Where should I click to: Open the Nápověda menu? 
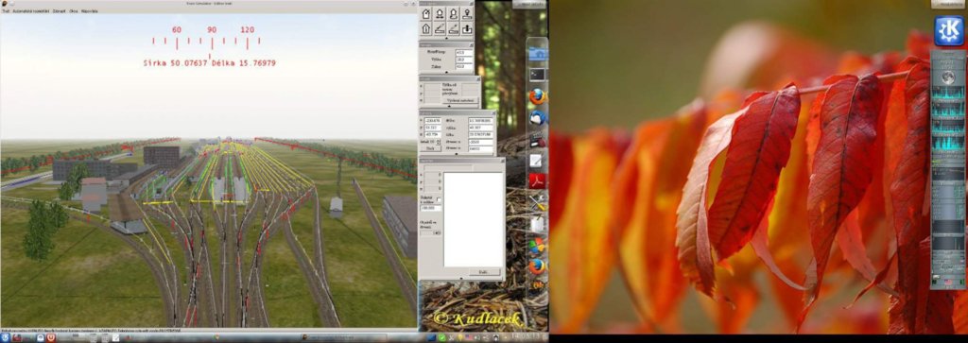pos(90,11)
